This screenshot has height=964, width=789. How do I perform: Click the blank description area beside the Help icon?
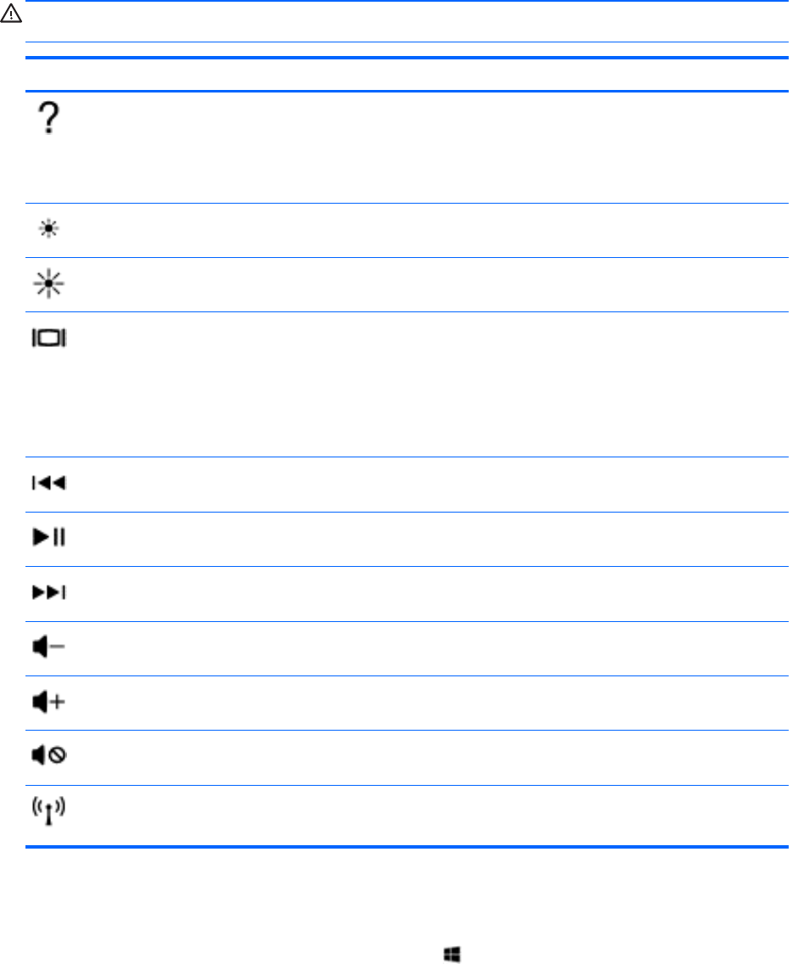point(407,146)
